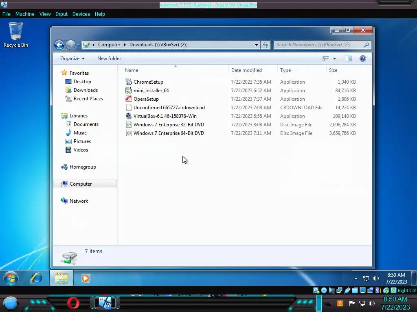Open the VirtualBox Machine menu
This screenshot has width=417, height=312.
pyautogui.click(x=25, y=14)
